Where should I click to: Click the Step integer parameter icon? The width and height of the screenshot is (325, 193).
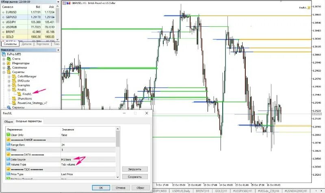(8, 150)
